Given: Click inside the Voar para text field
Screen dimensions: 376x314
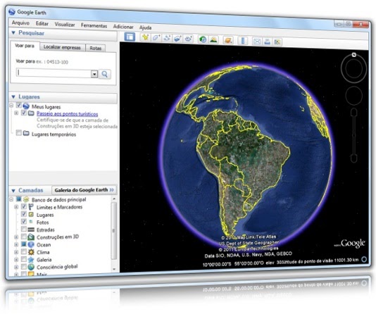Looking at the screenshot, I should (x=54, y=73).
